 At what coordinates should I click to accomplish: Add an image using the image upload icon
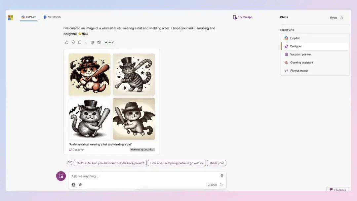coord(73,184)
